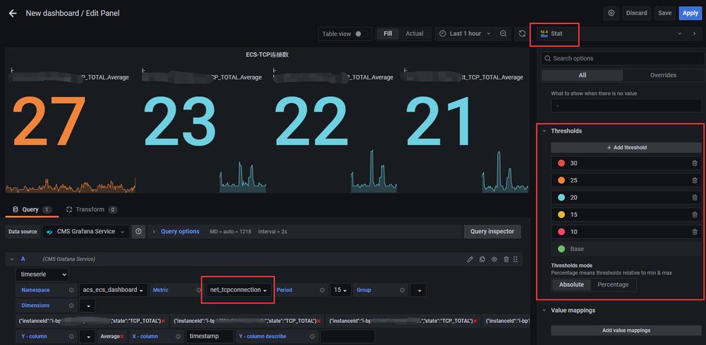Viewport: 706px width, 345px height.
Task: Discard panel changes
Action: pyautogui.click(x=636, y=13)
